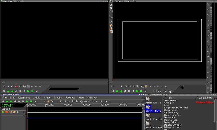
Task: Expand the Video 1 track arrow
Action: 24,112
